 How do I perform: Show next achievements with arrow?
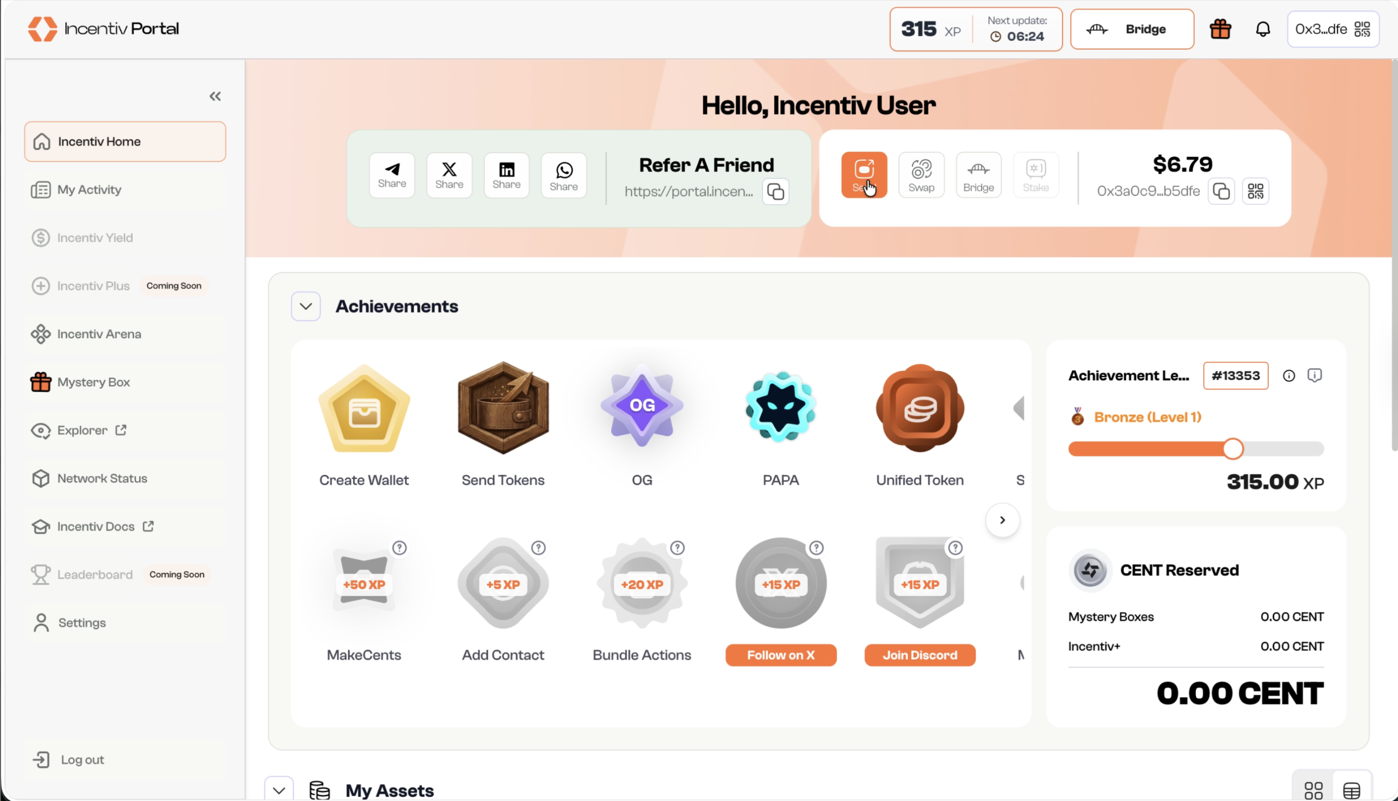pos(1002,520)
